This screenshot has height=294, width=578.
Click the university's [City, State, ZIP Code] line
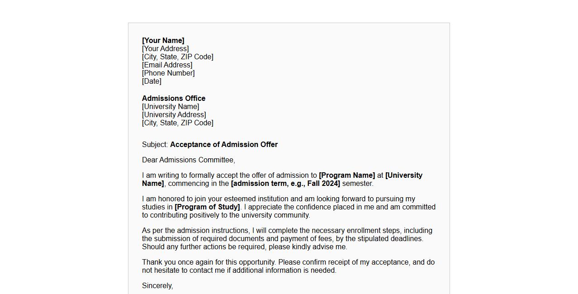pos(177,123)
